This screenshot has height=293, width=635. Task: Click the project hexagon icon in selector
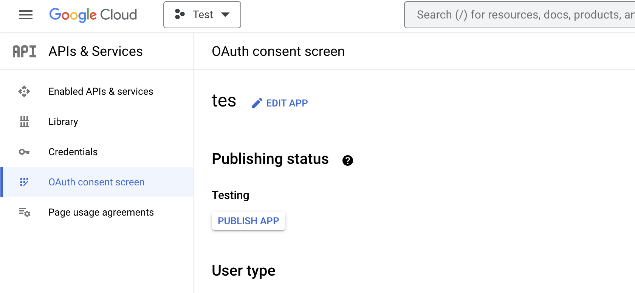tap(180, 15)
